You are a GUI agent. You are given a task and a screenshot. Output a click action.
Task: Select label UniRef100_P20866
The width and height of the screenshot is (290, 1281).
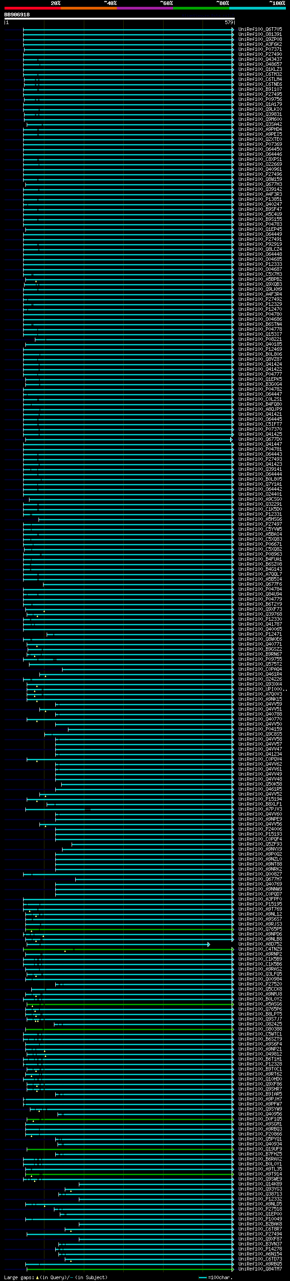tap(260, 1134)
